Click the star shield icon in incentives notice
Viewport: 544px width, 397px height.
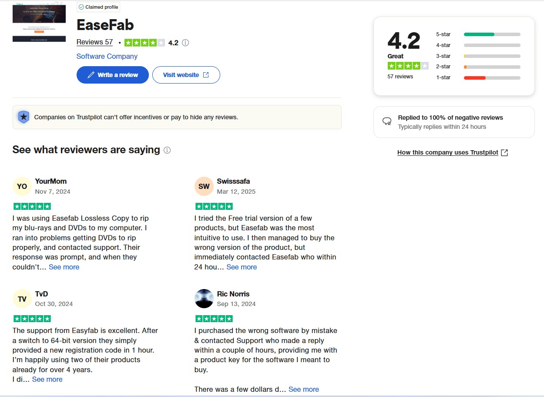[24, 117]
